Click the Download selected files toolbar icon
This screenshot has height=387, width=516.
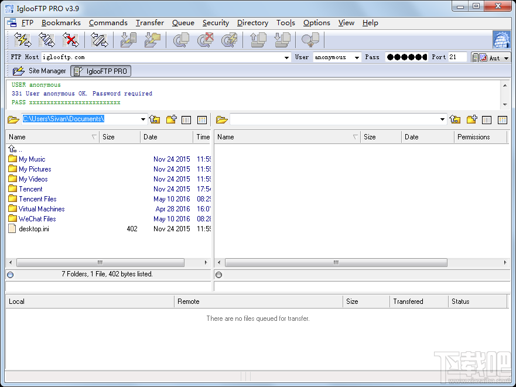pos(128,40)
